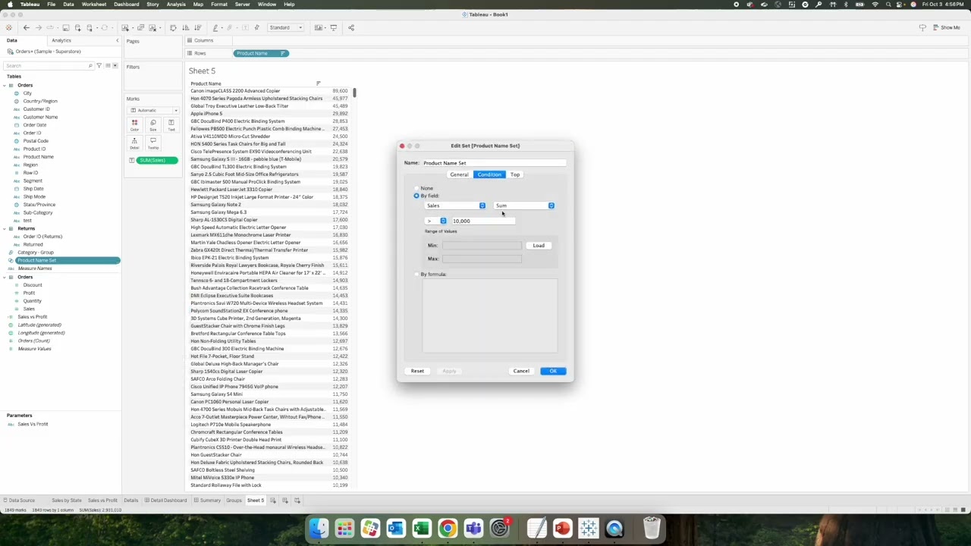Switch to the Sales by State sheet tab
This screenshot has width=971, height=546.
click(x=67, y=500)
